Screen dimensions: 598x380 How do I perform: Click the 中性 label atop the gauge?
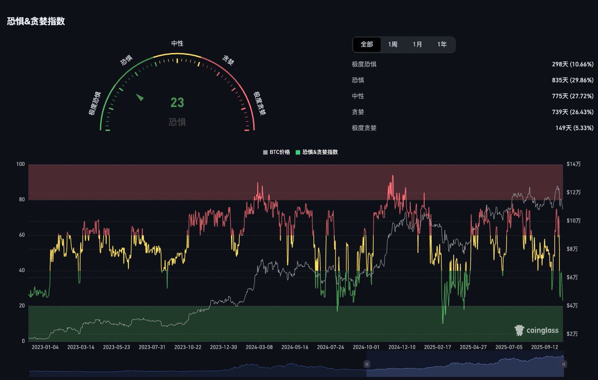177,44
